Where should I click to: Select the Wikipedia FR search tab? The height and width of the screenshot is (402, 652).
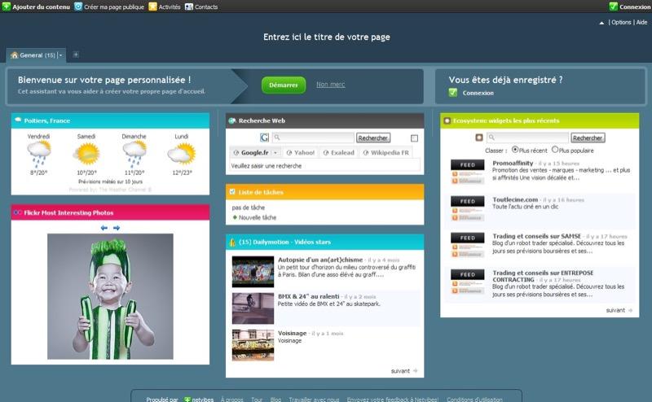385,152
